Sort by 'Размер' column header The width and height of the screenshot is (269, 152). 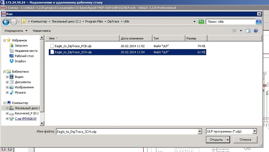coord(196,38)
